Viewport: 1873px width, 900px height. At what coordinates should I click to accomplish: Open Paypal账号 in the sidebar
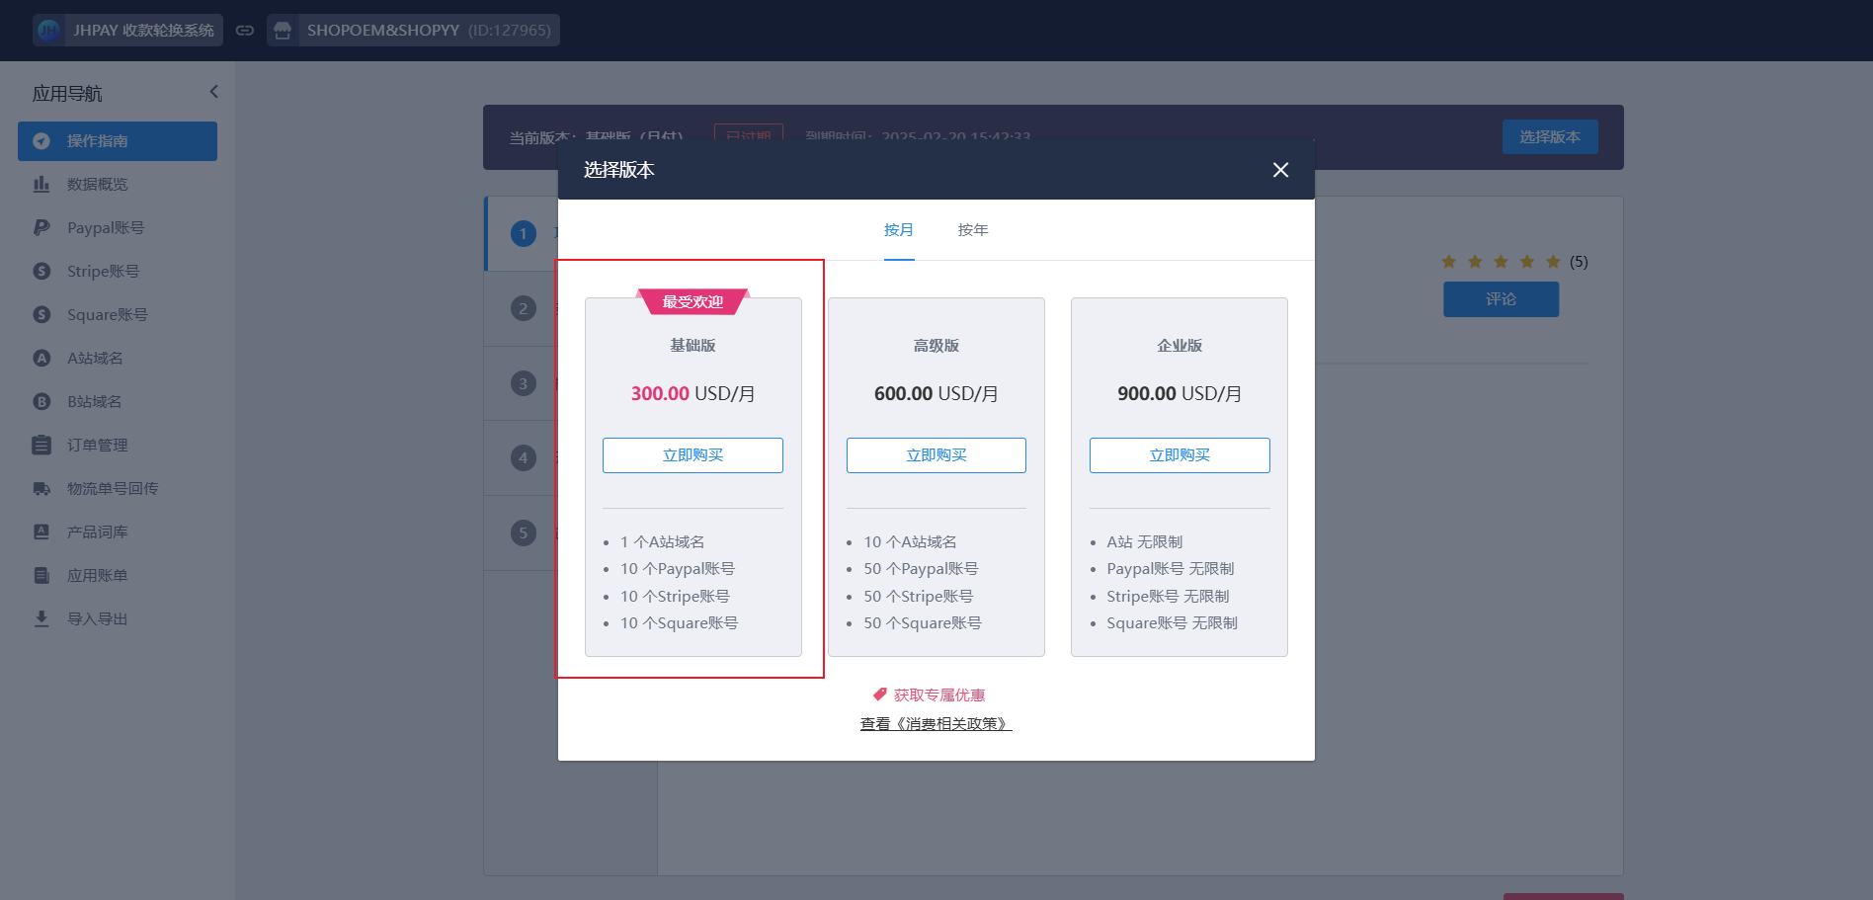point(118,228)
